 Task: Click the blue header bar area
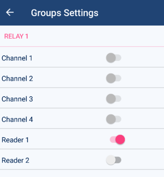tap(82, 13)
